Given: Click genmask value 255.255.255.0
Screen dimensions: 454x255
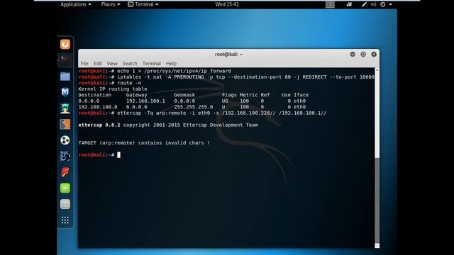Looking at the screenshot, I should 194,107.
